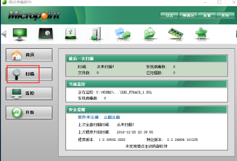Click the monitored file path text
The height and width of the screenshot is (161, 237).
click(124, 92)
